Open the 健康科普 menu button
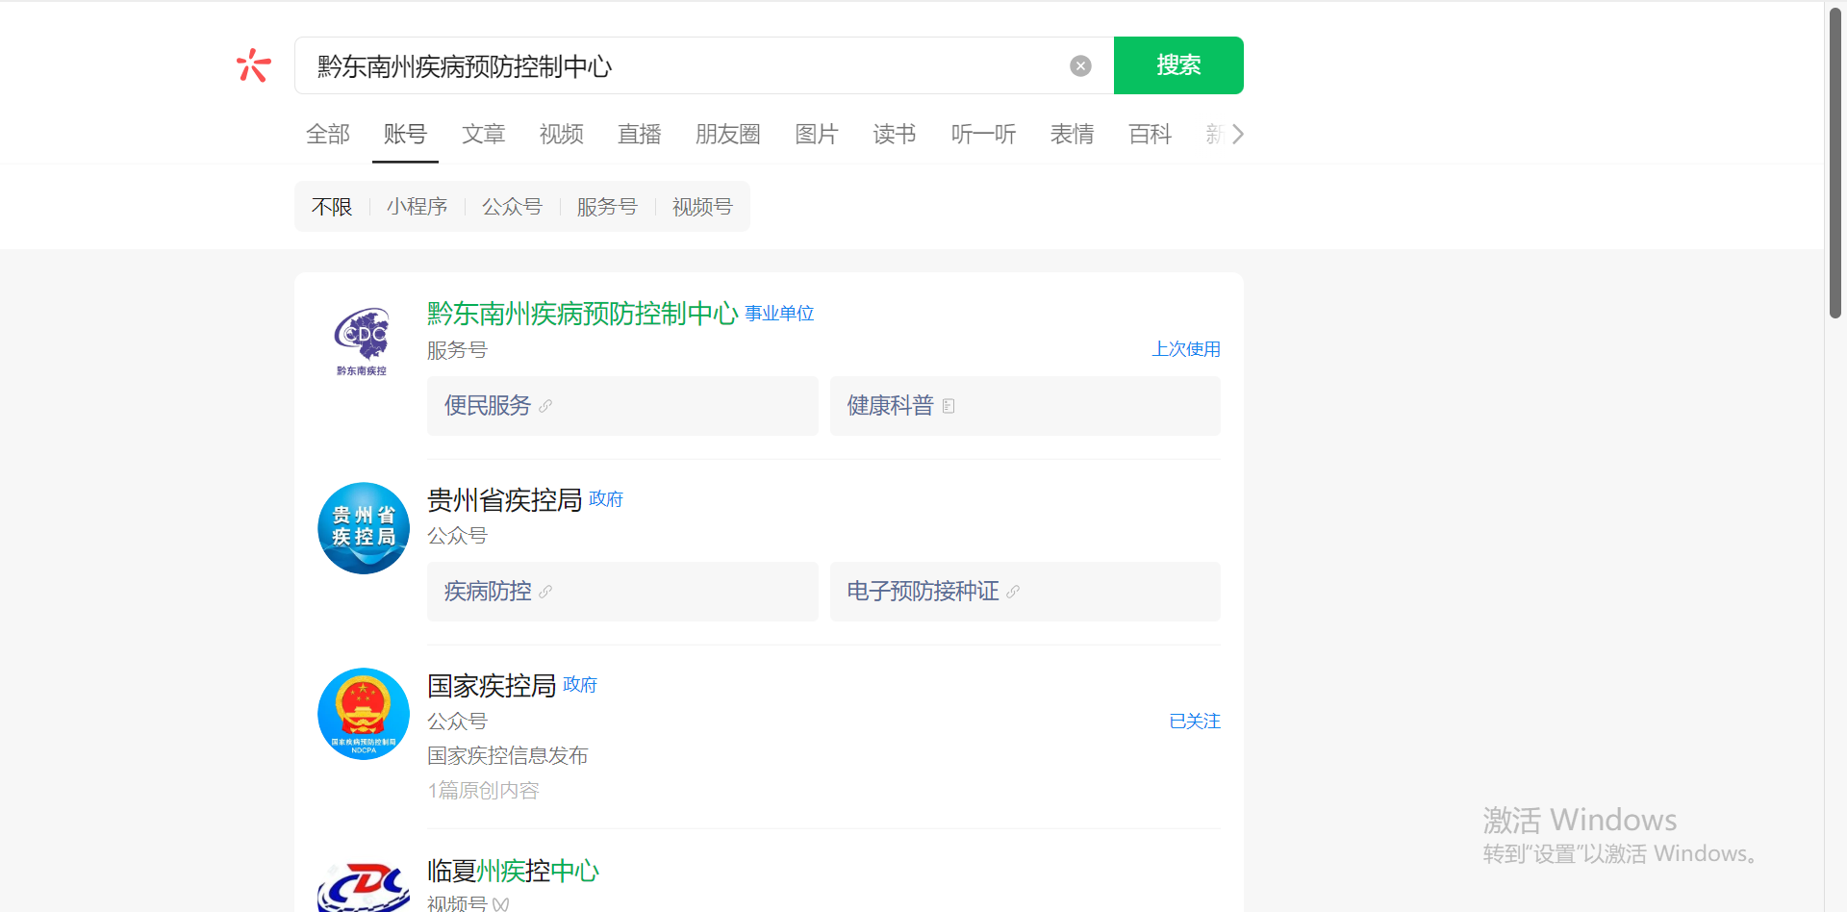The image size is (1847, 912). 1025,406
